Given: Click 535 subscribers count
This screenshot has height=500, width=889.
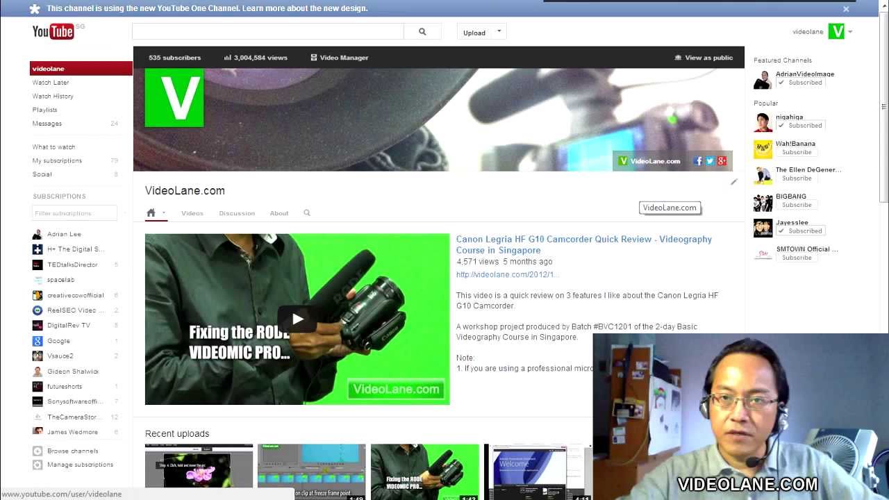Looking at the screenshot, I should (x=175, y=58).
